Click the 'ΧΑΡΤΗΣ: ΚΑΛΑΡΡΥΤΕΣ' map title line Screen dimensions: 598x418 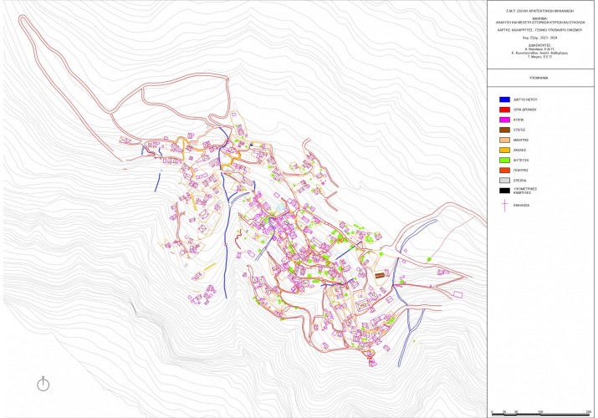pos(540,30)
